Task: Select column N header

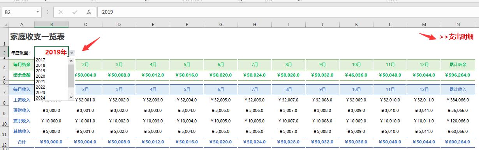Action: (x=458, y=24)
